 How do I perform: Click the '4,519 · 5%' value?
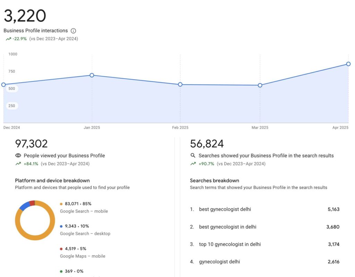point(76,249)
